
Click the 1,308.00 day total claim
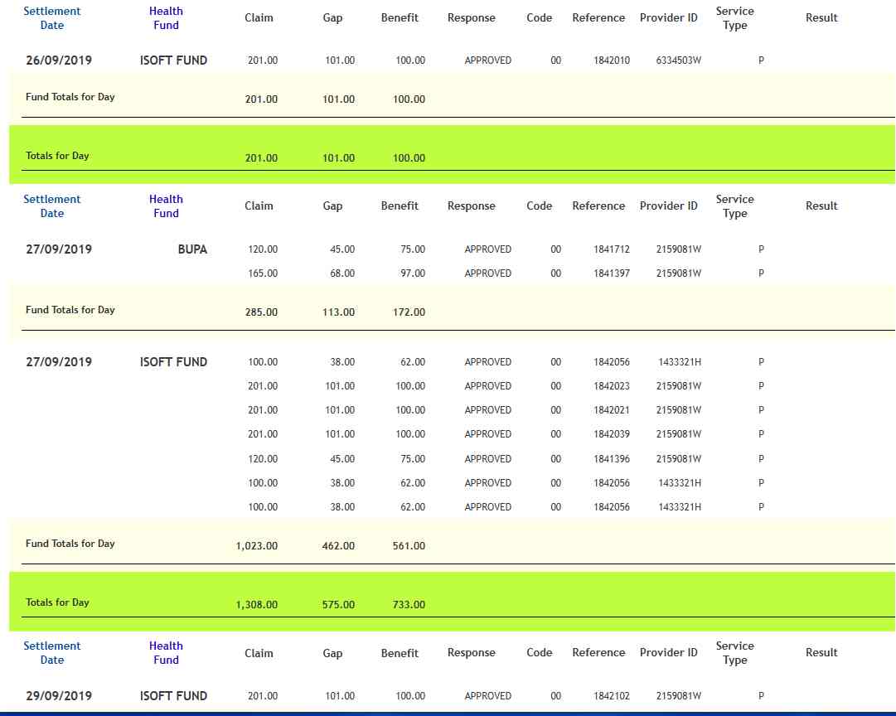(257, 605)
